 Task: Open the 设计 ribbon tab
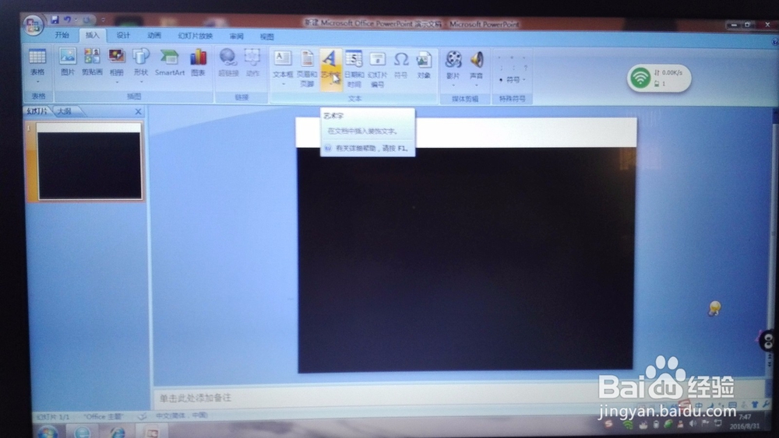(123, 35)
